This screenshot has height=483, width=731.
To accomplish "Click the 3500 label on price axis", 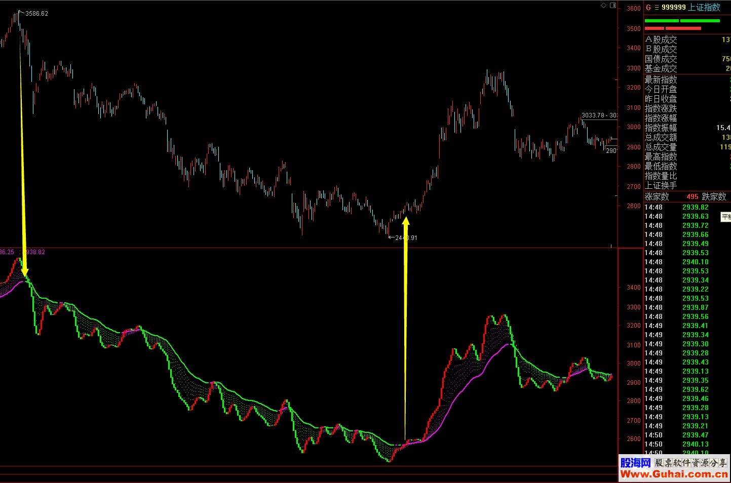I will 633,29.
